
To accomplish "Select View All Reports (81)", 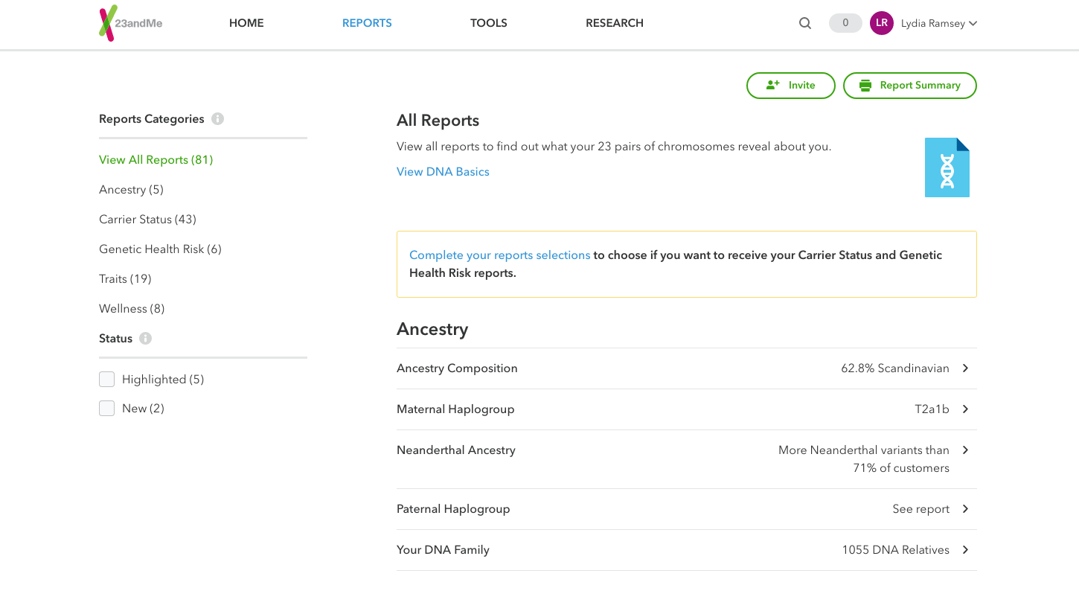I will click(x=156, y=160).
